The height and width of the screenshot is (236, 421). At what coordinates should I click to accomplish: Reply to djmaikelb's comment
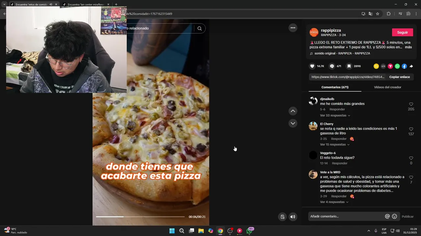click(x=337, y=109)
